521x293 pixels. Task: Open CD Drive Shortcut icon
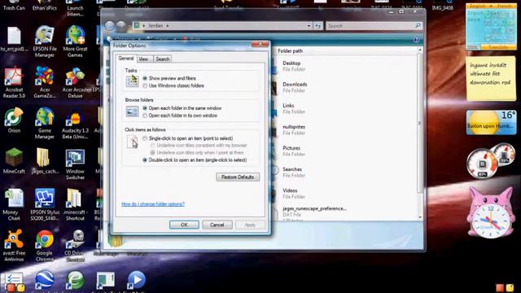tap(75, 245)
